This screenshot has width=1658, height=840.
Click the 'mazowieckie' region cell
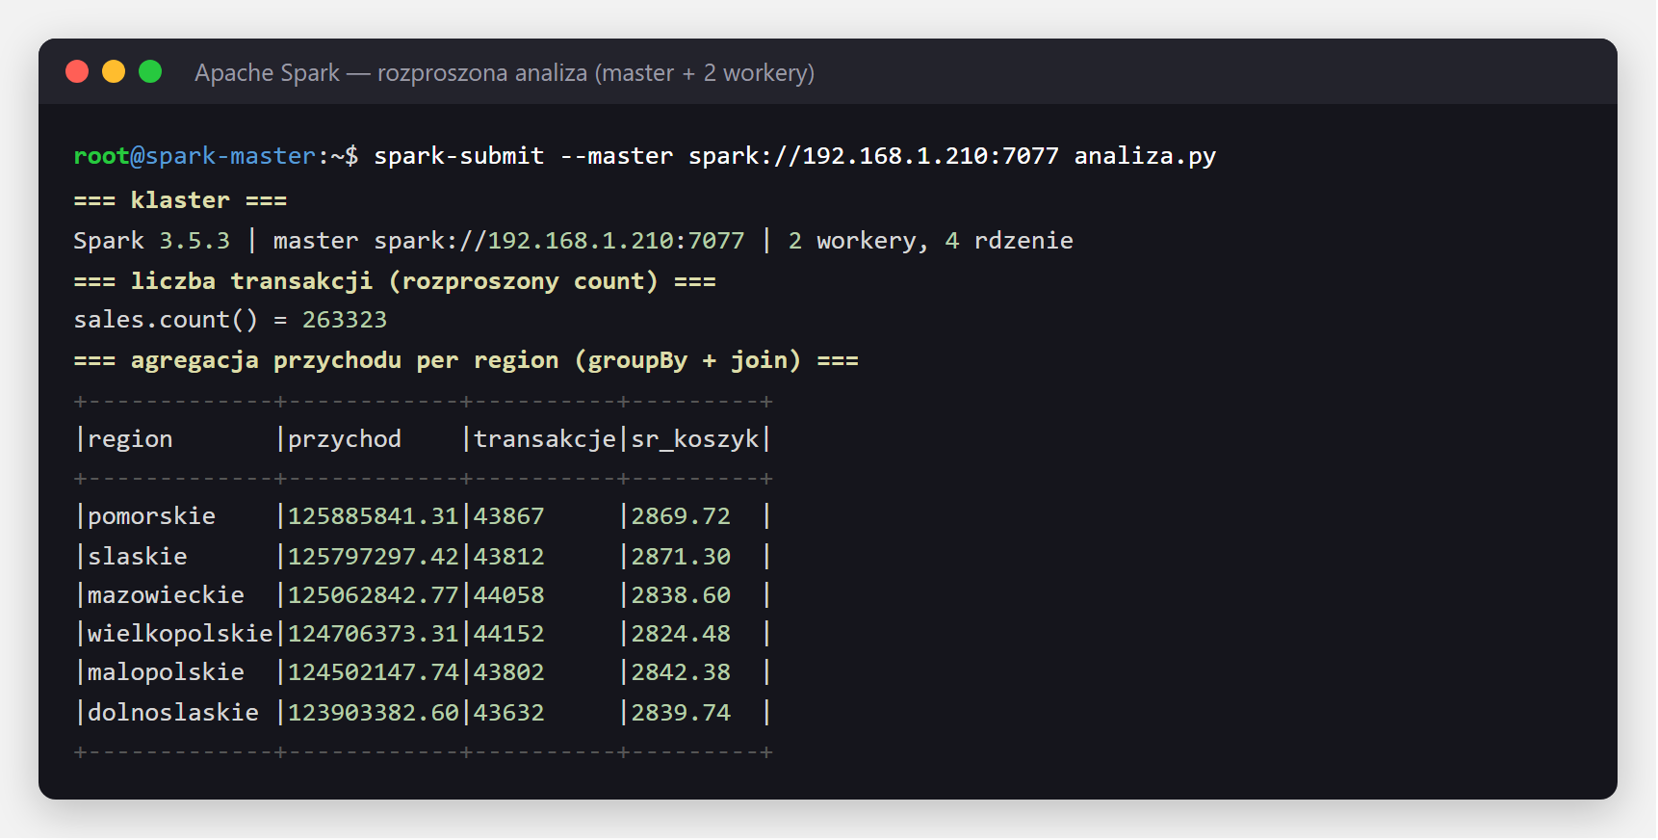pyautogui.click(x=166, y=595)
